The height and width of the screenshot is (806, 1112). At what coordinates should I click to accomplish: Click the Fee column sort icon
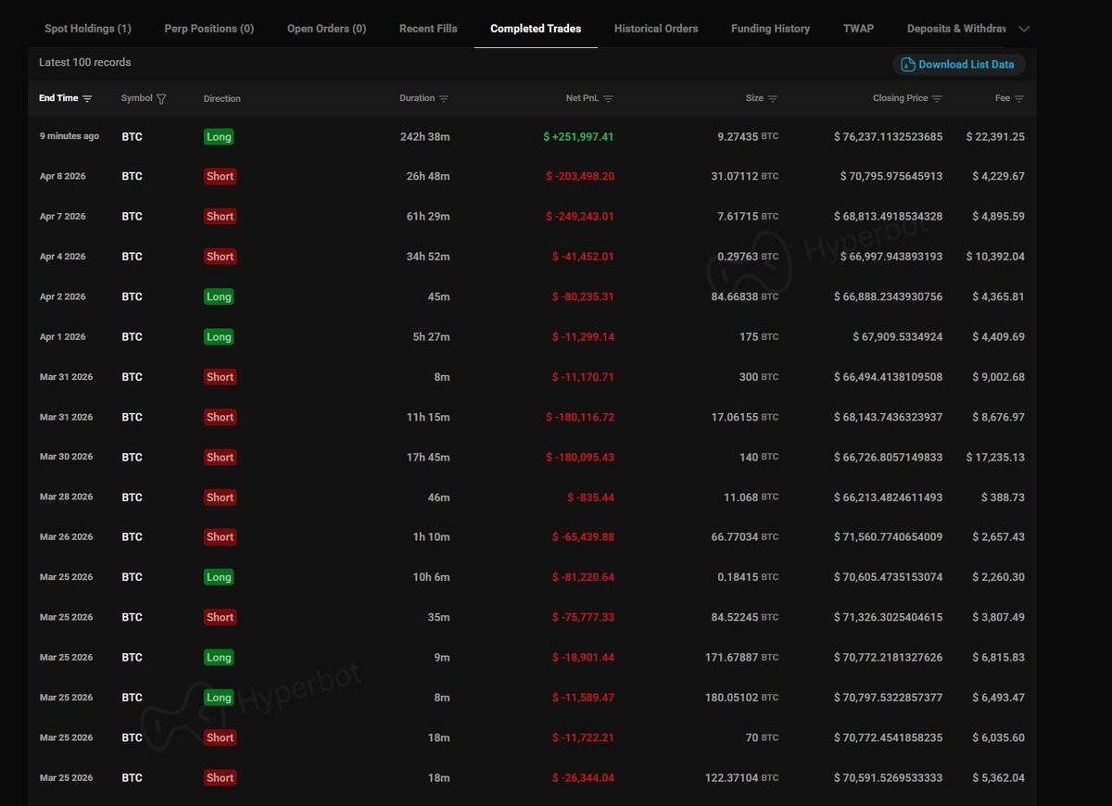tap(1019, 98)
